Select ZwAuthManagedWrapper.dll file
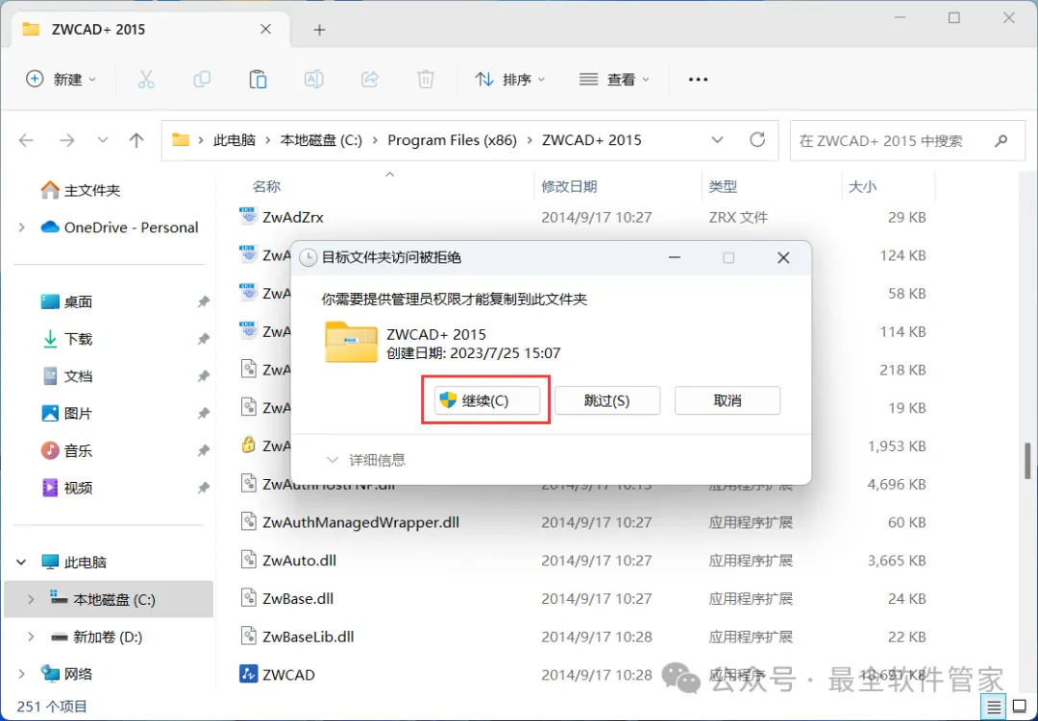The width and height of the screenshot is (1038, 721). tap(360, 522)
